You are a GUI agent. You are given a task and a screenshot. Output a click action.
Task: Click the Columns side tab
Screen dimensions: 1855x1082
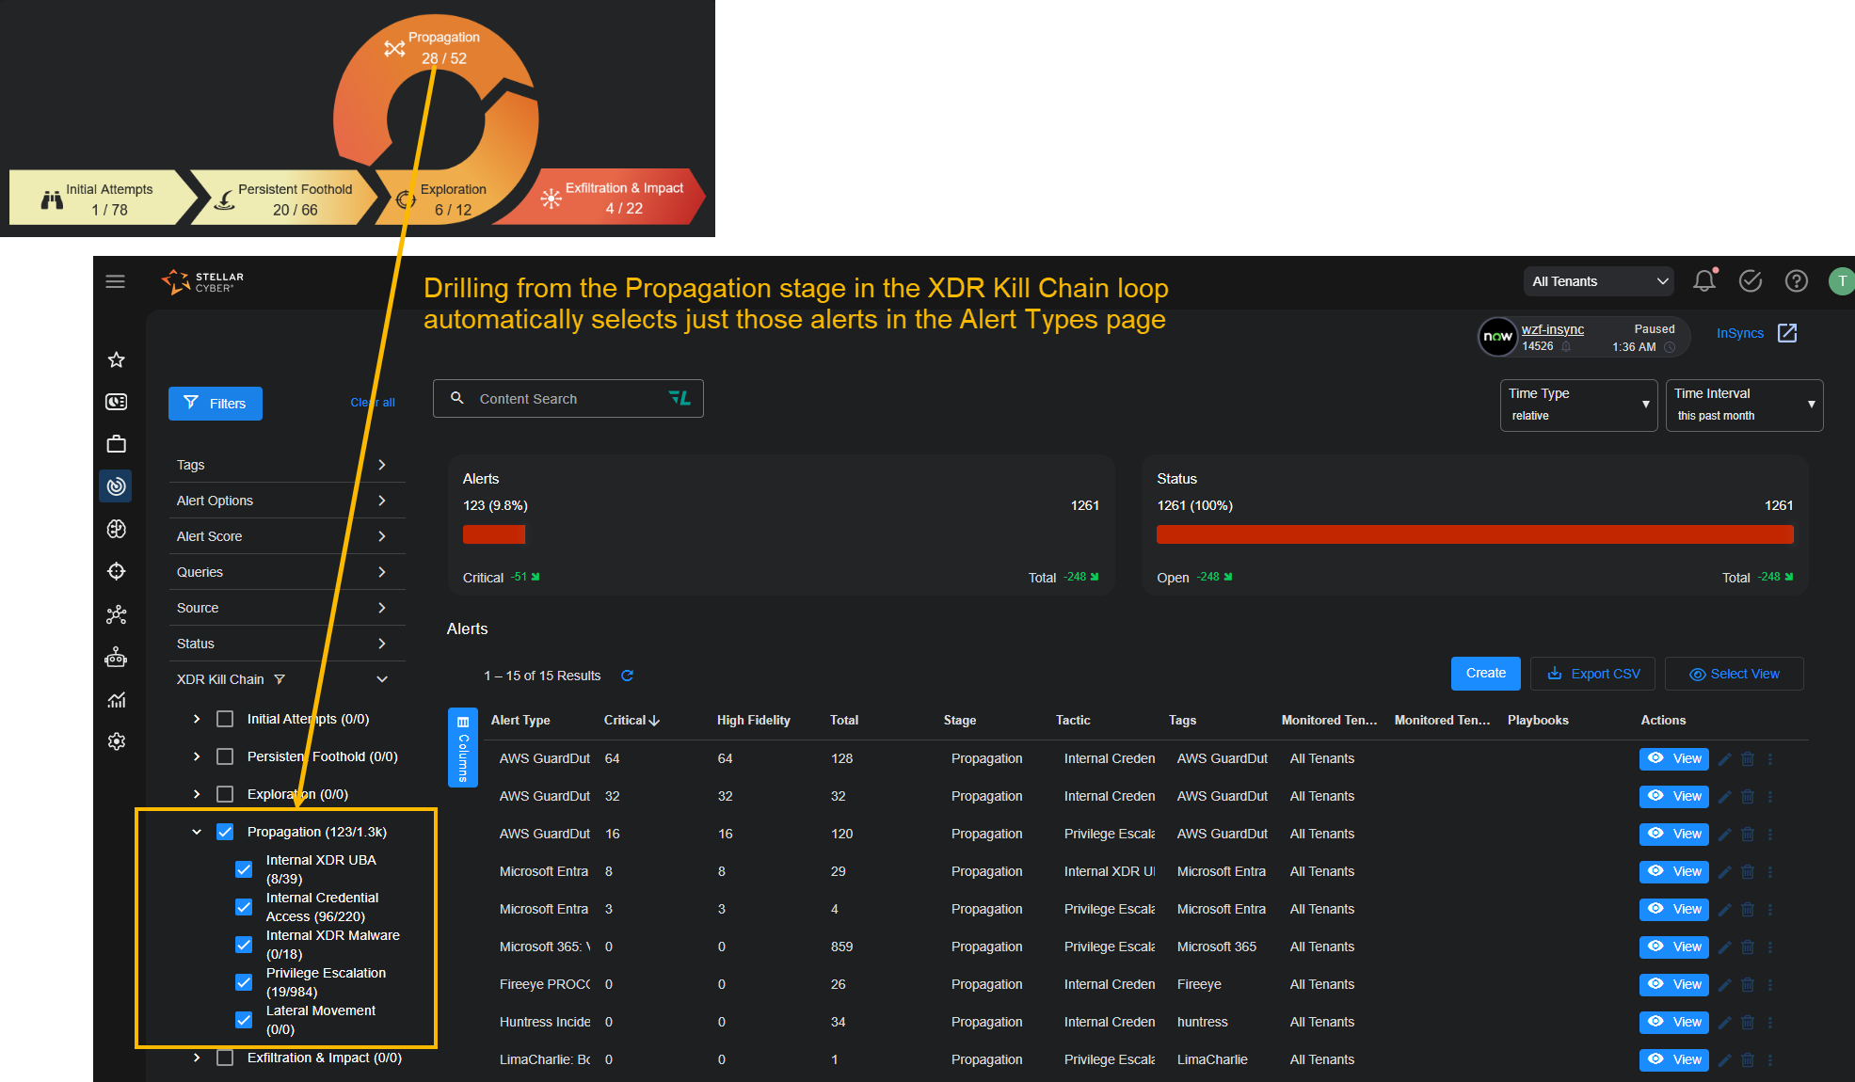(462, 748)
